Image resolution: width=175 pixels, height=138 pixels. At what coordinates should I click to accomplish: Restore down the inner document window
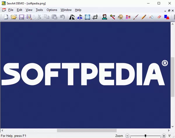pyautogui.click(x=169, y=10)
